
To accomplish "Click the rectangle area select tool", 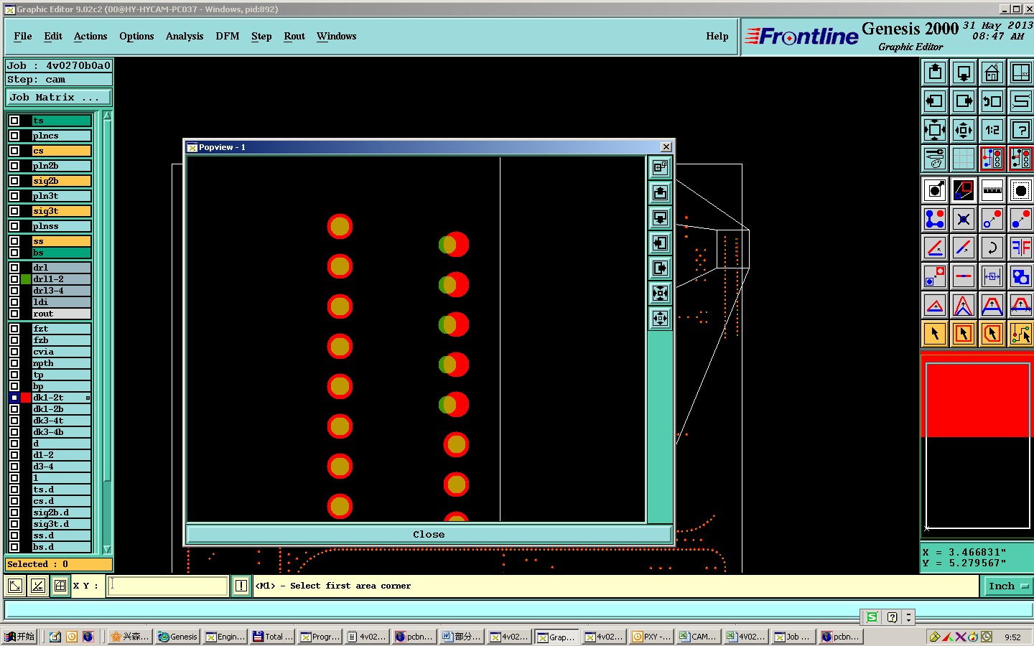I will click(x=964, y=334).
